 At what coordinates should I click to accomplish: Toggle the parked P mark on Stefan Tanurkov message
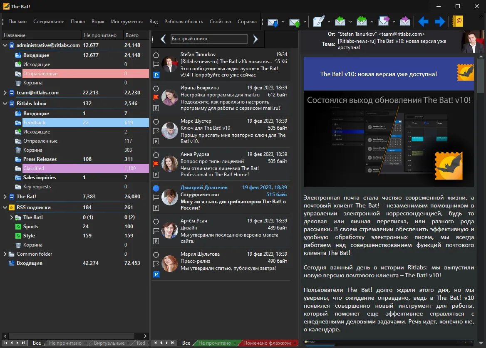click(x=156, y=74)
